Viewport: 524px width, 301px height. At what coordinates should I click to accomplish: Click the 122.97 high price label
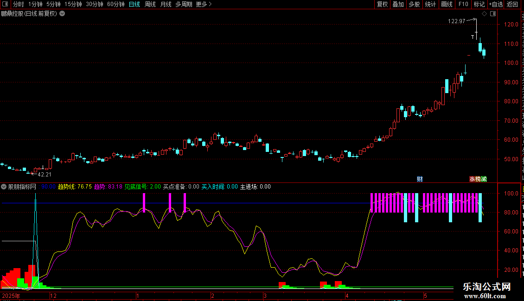click(x=456, y=21)
